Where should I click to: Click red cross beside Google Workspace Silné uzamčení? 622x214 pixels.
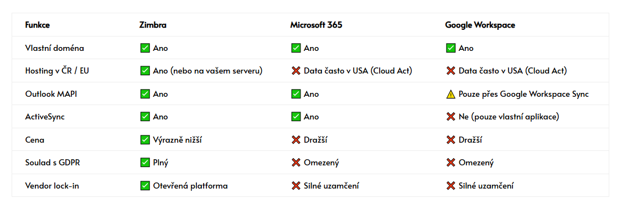[x=450, y=185]
